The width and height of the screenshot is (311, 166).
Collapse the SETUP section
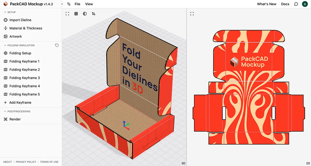click(10, 12)
